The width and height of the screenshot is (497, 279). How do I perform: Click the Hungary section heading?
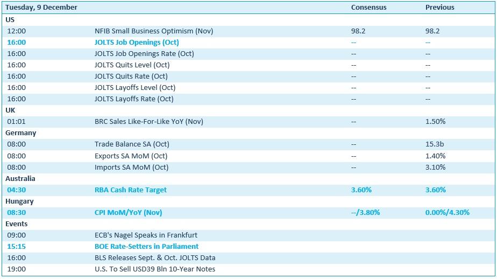click(19, 201)
